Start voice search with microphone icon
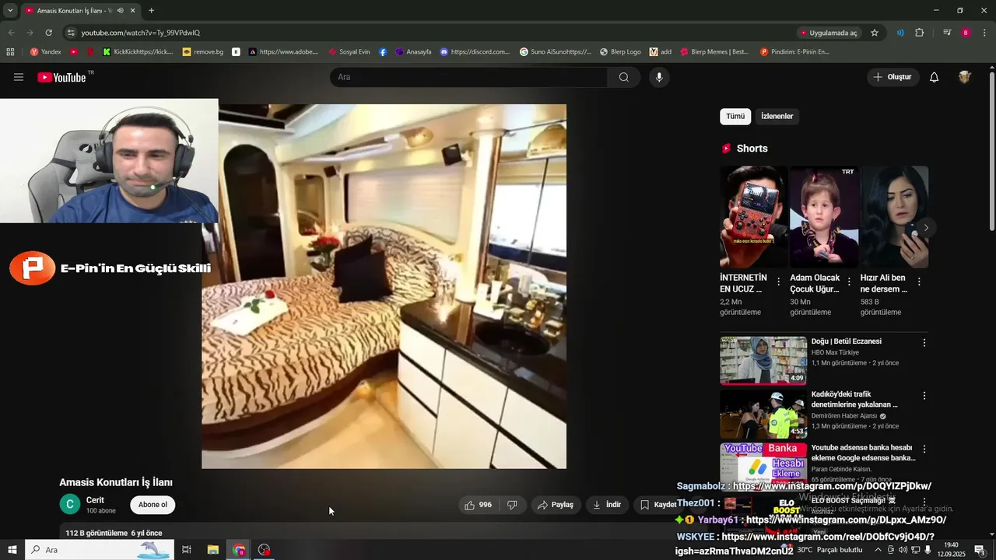Screen dimensions: 996x560 [x=659, y=77]
